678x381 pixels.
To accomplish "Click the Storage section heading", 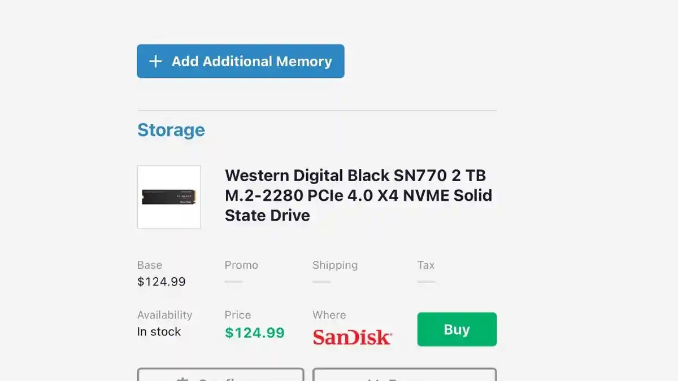I will pos(171,130).
